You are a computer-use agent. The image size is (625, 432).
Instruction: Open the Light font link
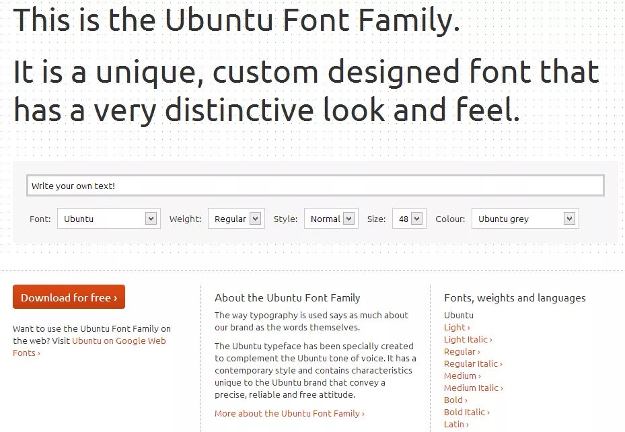coord(457,327)
